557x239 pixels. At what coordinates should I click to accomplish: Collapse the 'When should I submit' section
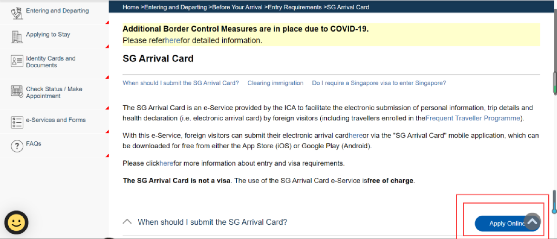point(127,222)
